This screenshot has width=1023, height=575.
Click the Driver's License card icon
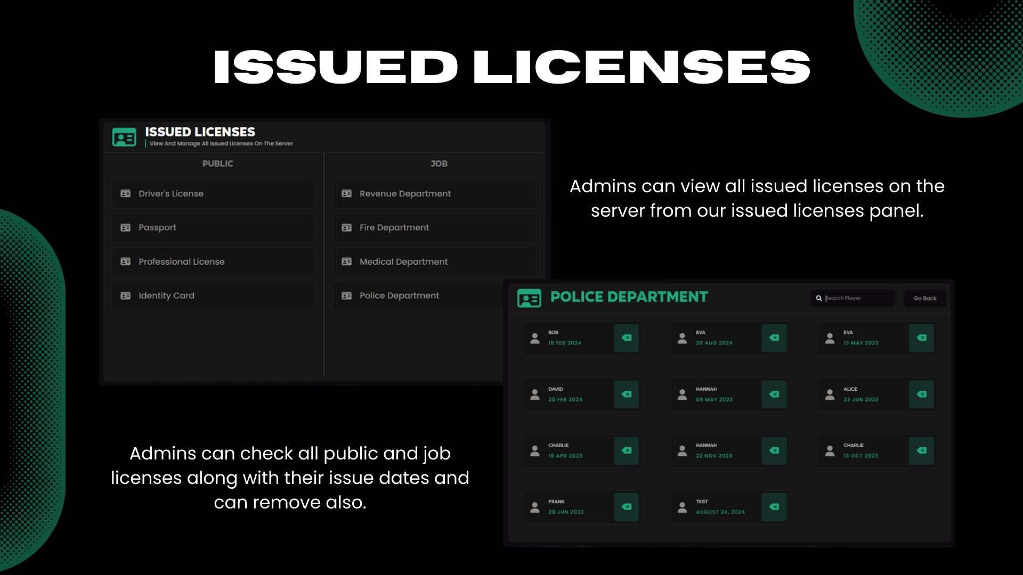pyautogui.click(x=126, y=193)
